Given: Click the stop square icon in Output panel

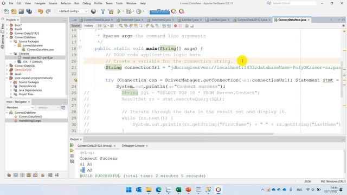Looking at the screenshot, I should click(x=72, y=156).
